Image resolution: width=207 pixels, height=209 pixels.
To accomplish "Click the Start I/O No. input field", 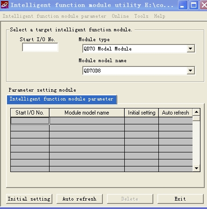I will 40,47.
